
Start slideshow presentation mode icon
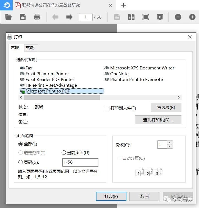160,17
